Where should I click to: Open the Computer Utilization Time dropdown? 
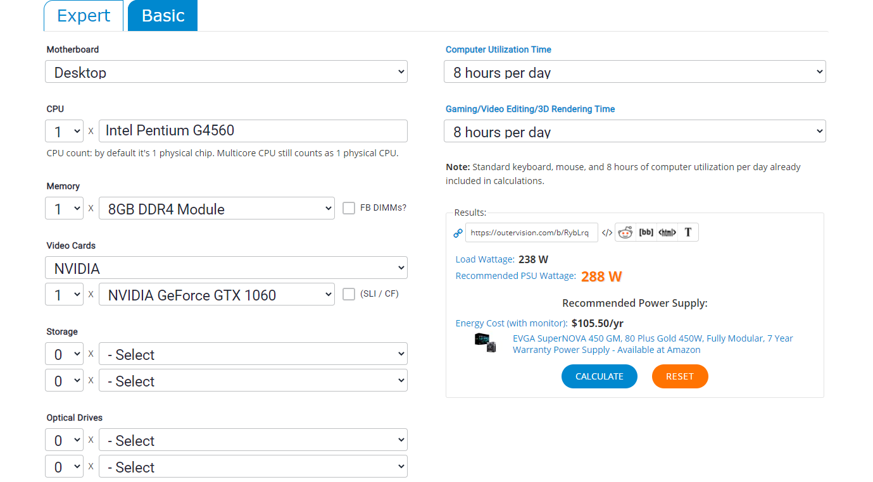(635, 71)
